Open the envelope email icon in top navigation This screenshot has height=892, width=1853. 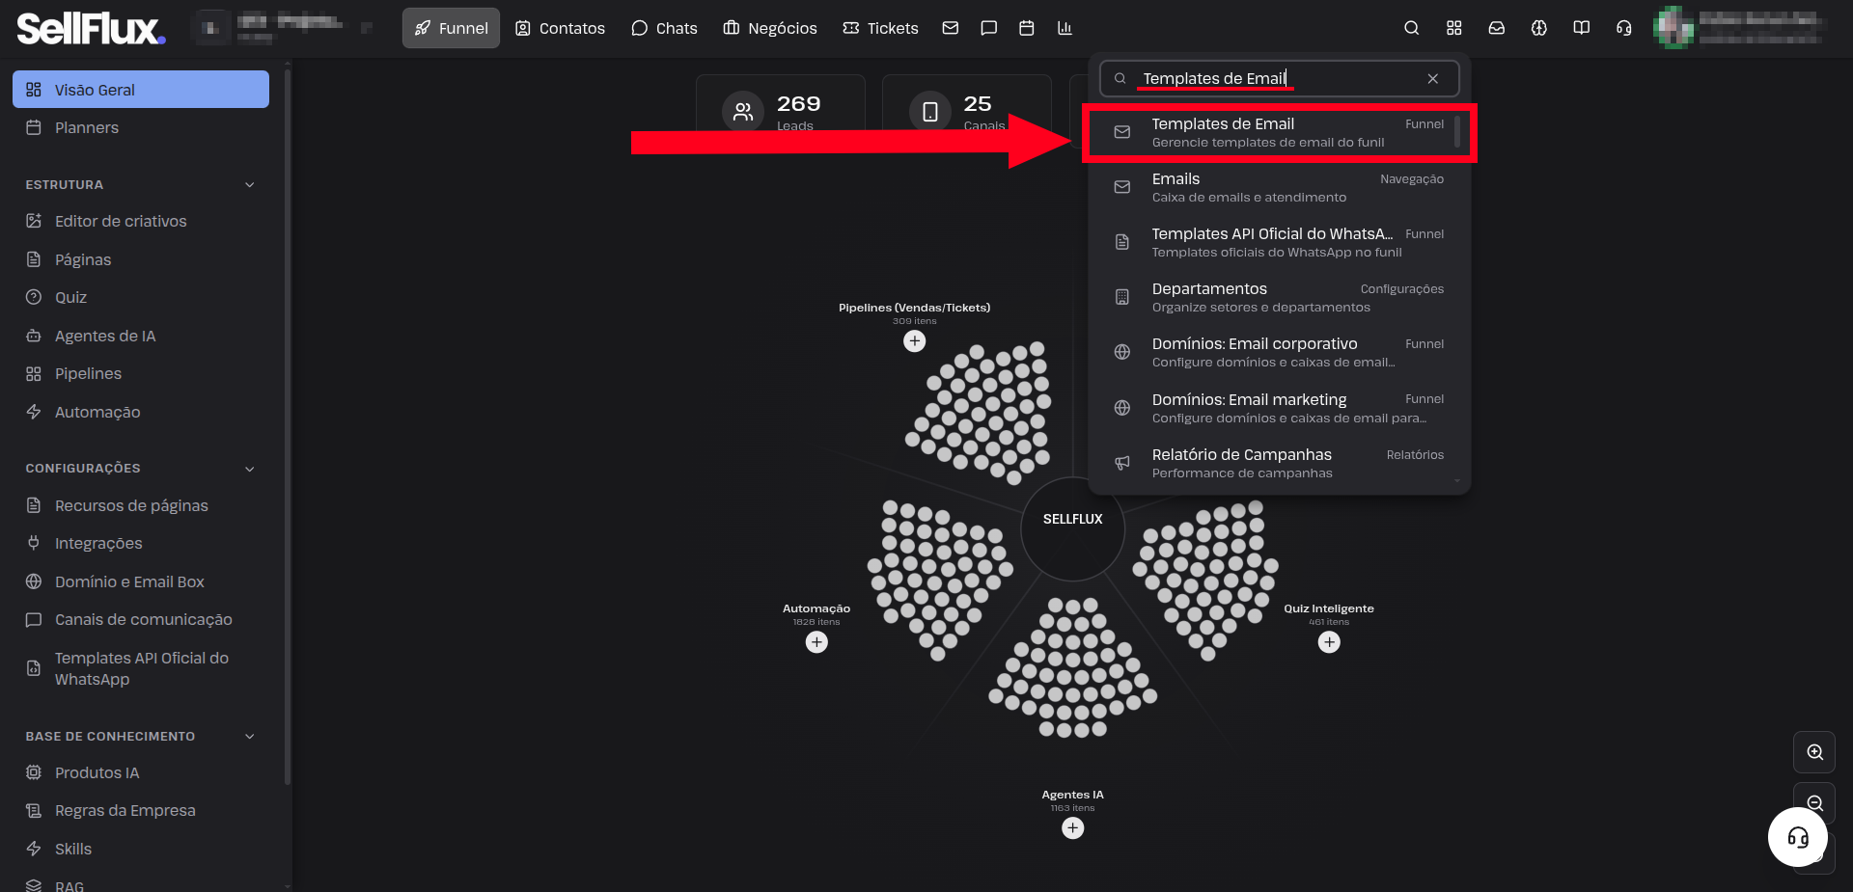(x=951, y=28)
